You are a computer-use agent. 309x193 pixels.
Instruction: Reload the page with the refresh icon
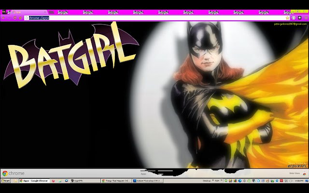(x=15, y=18)
